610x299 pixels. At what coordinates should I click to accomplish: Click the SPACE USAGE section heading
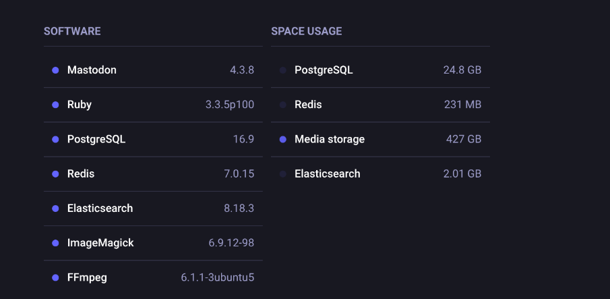[x=307, y=31]
